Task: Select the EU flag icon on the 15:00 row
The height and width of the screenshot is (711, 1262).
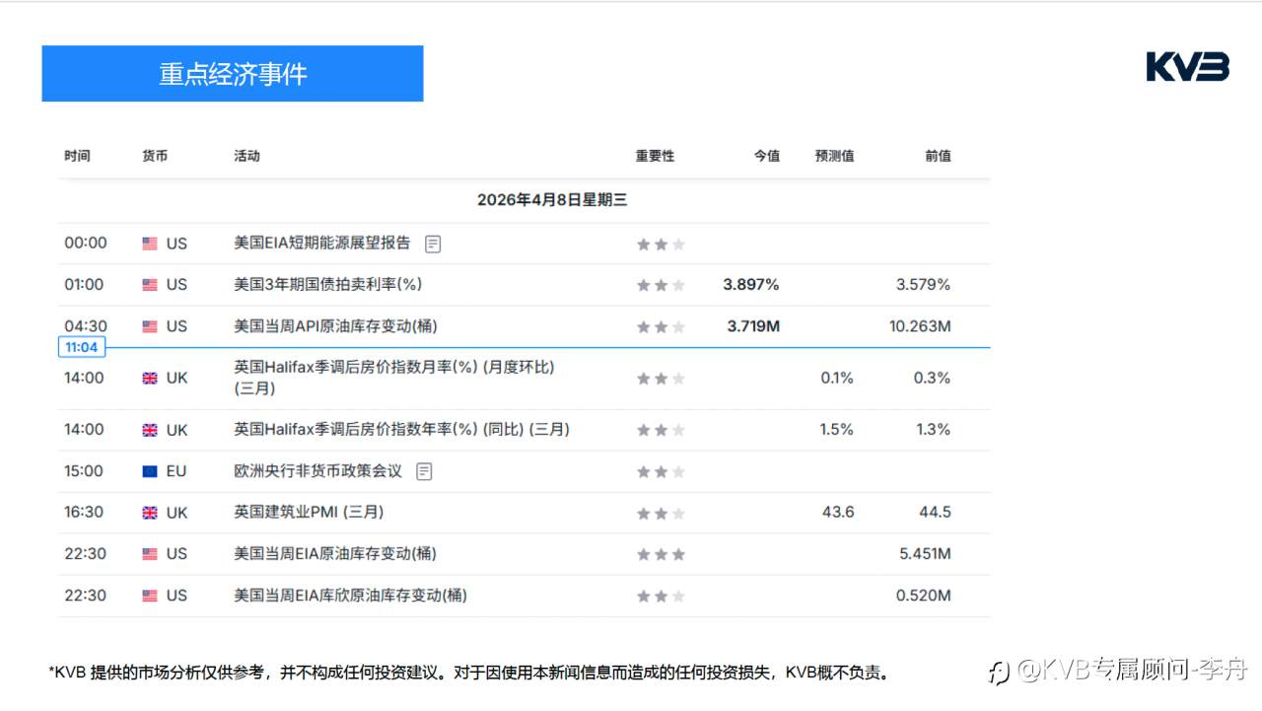Action: [x=150, y=470]
